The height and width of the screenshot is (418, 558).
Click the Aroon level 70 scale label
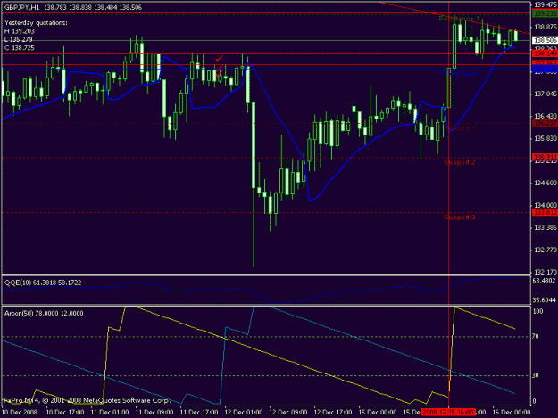pos(535,336)
